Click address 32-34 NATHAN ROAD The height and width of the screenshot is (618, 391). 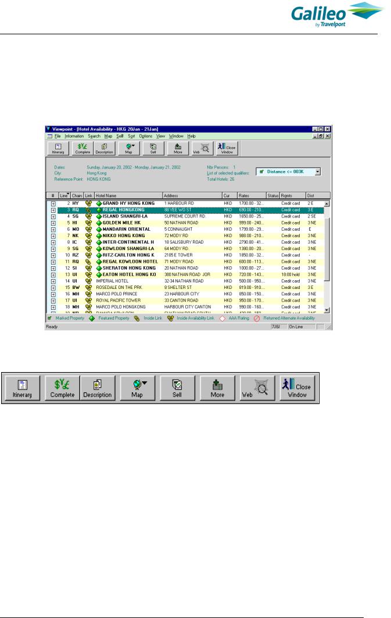coord(184,281)
